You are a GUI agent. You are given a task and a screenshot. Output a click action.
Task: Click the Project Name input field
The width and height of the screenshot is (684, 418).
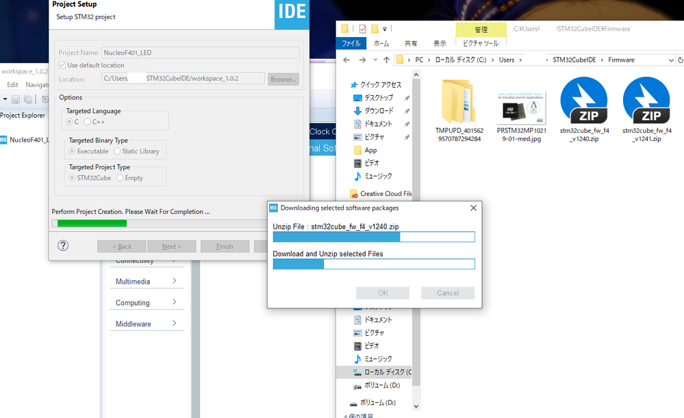(201, 52)
